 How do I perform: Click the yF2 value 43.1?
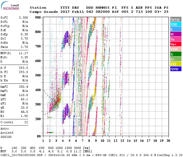(x=24, y=99)
